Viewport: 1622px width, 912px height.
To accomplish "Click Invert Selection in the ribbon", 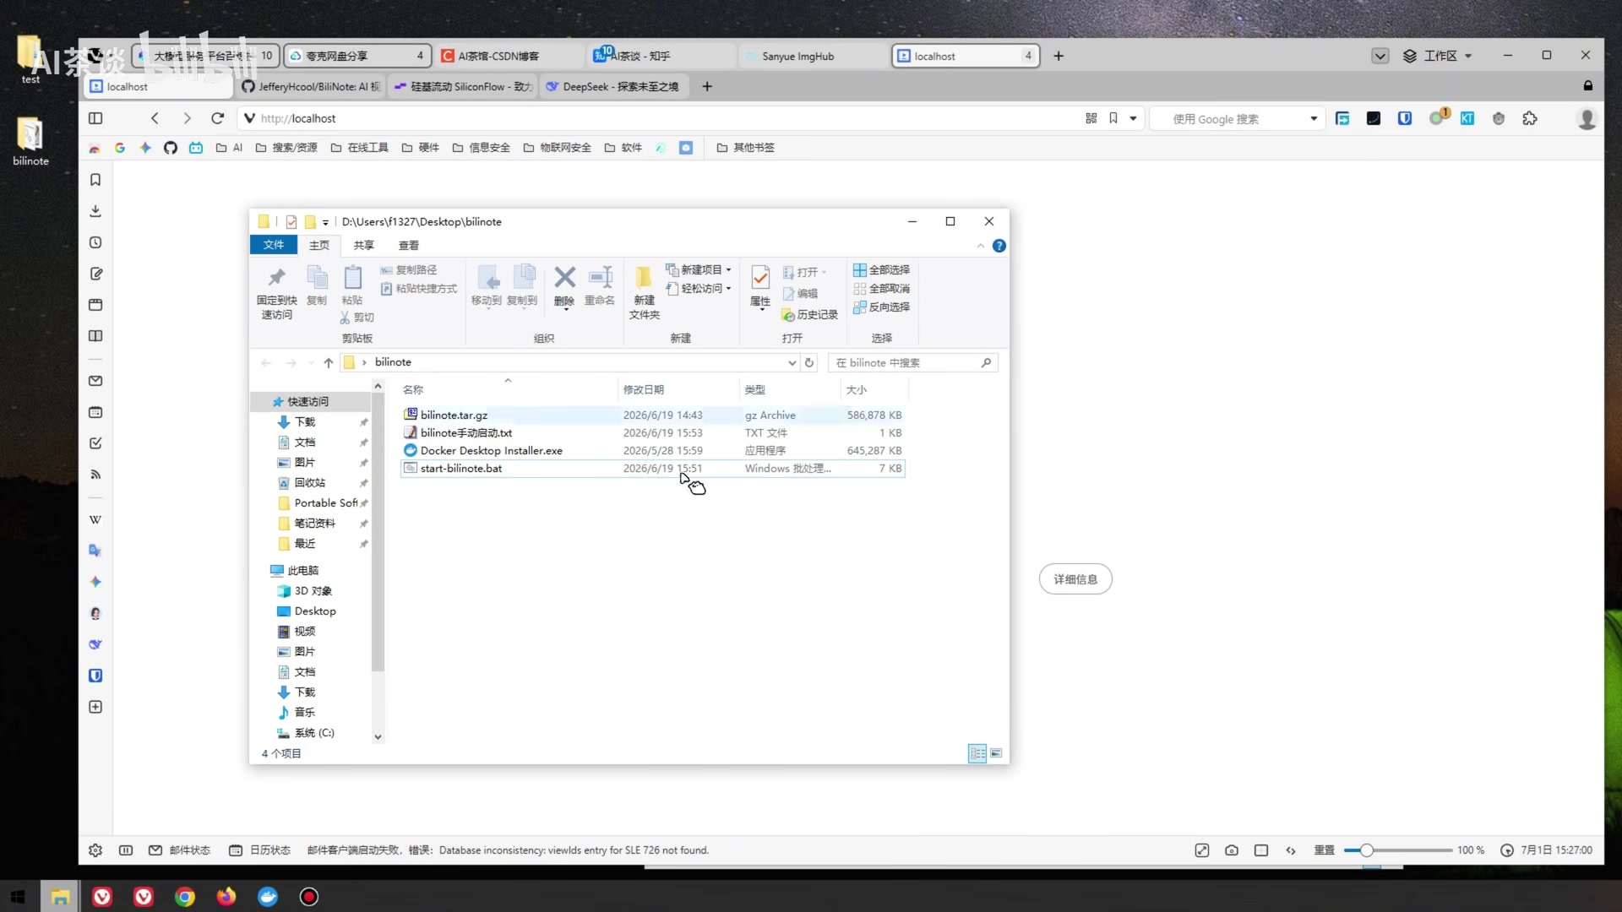I will [881, 307].
